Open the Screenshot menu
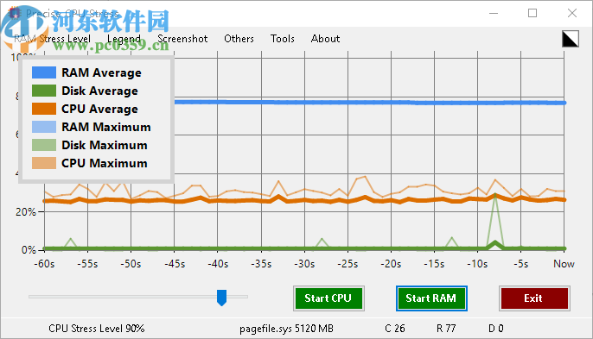Image resolution: width=593 pixels, height=339 pixels. coord(182,39)
